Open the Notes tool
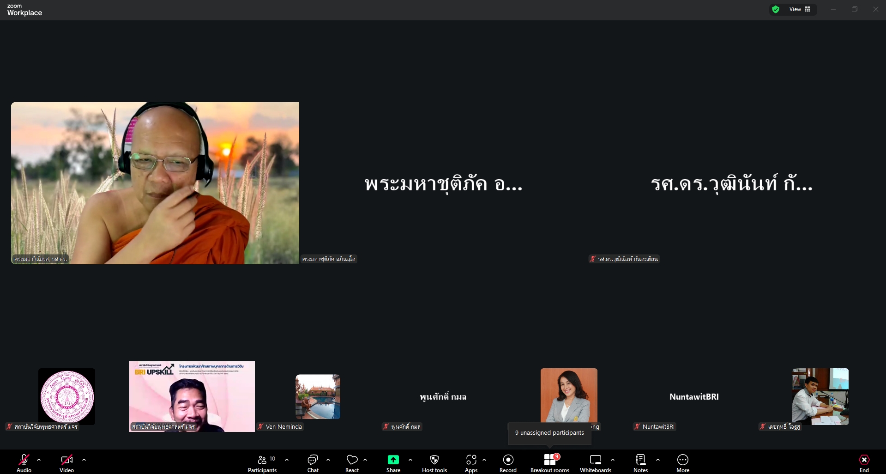The image size is (886, 474). click(x=640, y=462)
